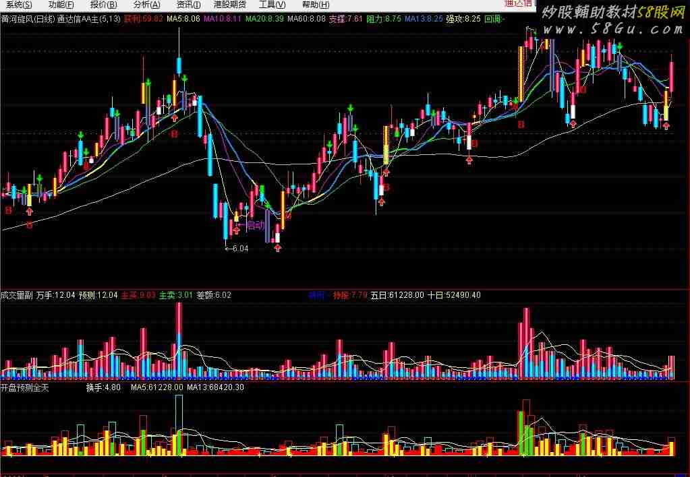Click the MA13:68420.30 volume average label
The image size is (690, 477).
coord(216,387)
